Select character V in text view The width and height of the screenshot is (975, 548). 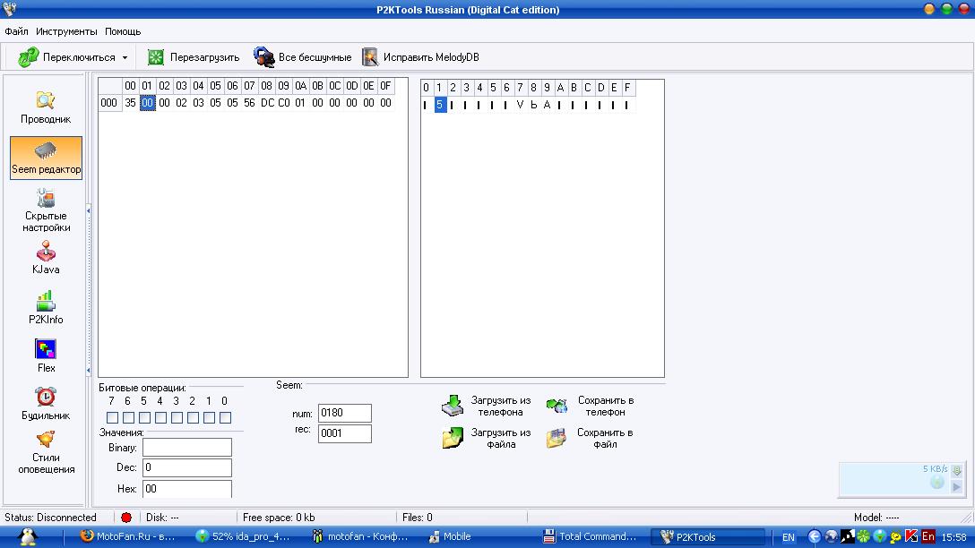click(521, 105)
